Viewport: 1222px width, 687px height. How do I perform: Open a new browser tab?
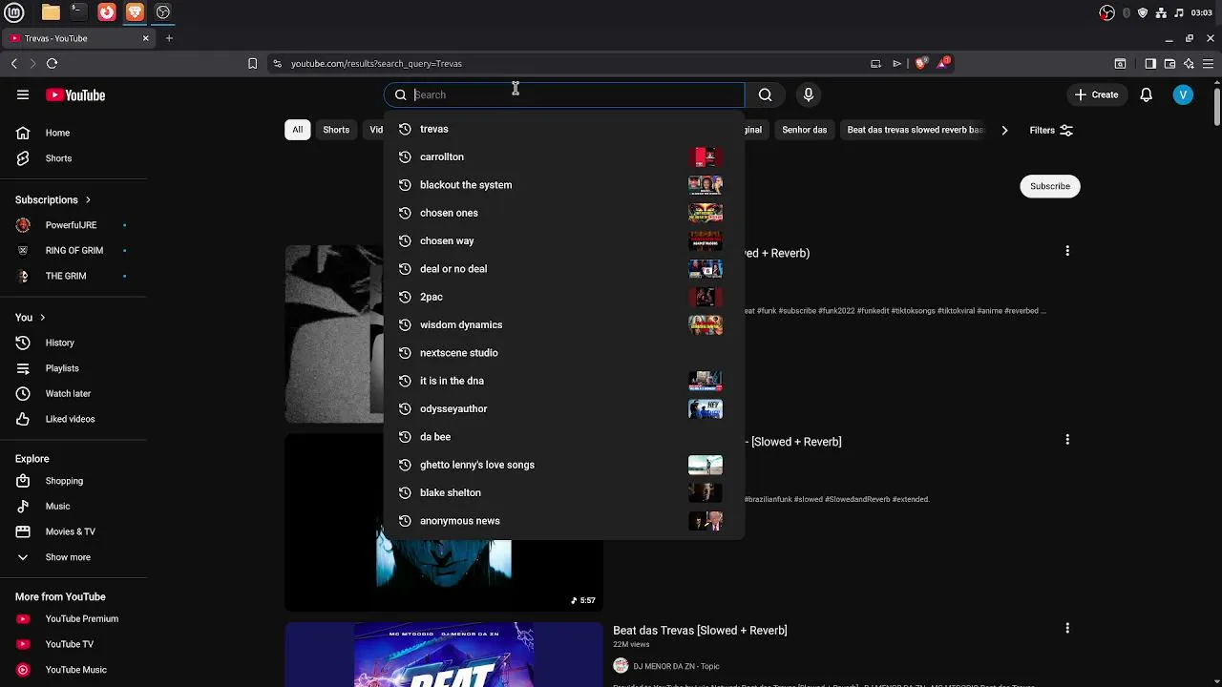click(169, 38)
